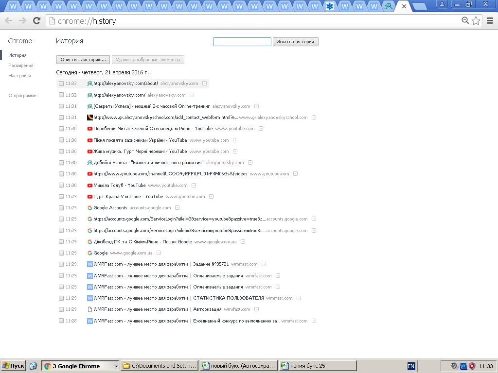The height and width of the screenshot is (373, 498).
Task: Click favicon of gr.alexyanovskyschool.com entry
Action: 90,118
